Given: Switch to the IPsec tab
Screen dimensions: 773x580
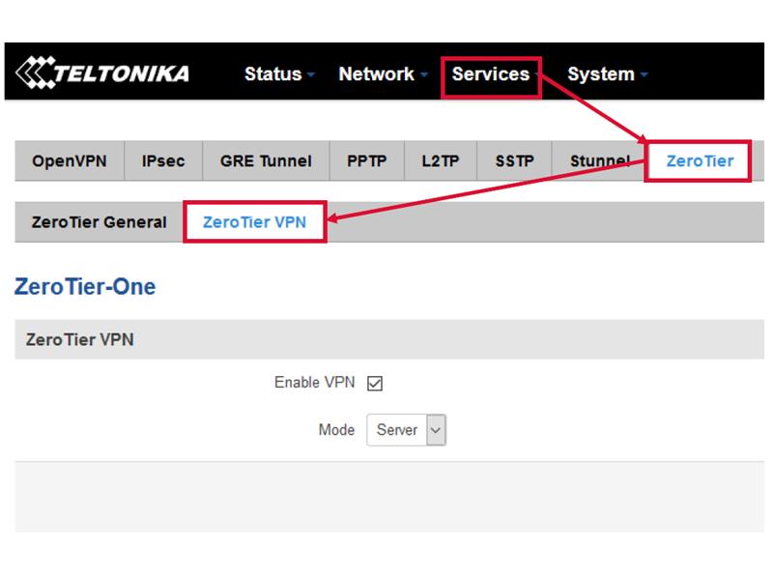Looking at the screenshot, I should coord(163,160).
